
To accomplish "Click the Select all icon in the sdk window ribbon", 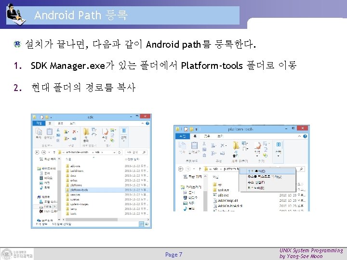I will coord(124,130).
